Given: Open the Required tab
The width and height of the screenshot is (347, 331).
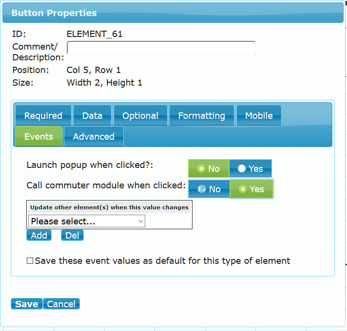Looking at the screenshot, I should click(x=43, y=115).
